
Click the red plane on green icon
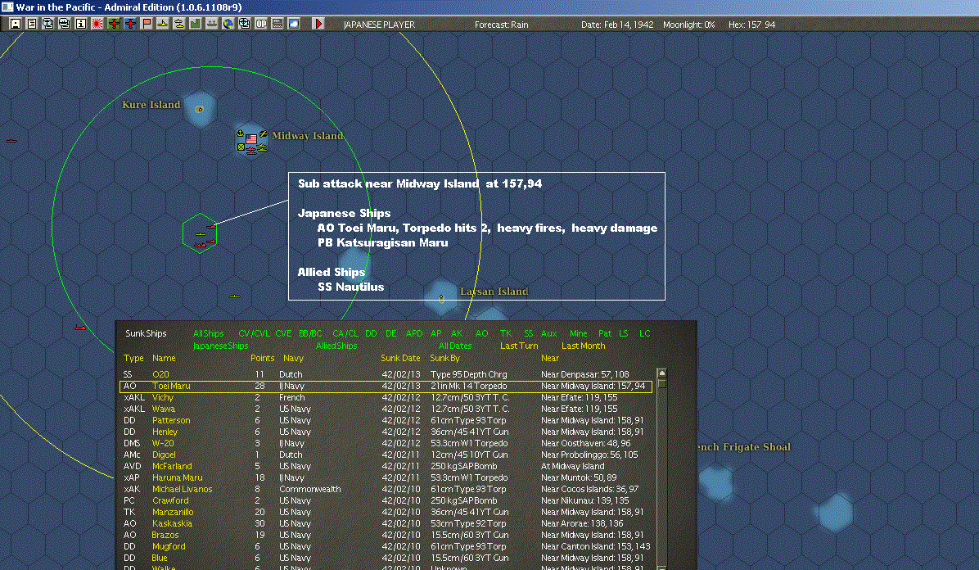pos(114,24)
